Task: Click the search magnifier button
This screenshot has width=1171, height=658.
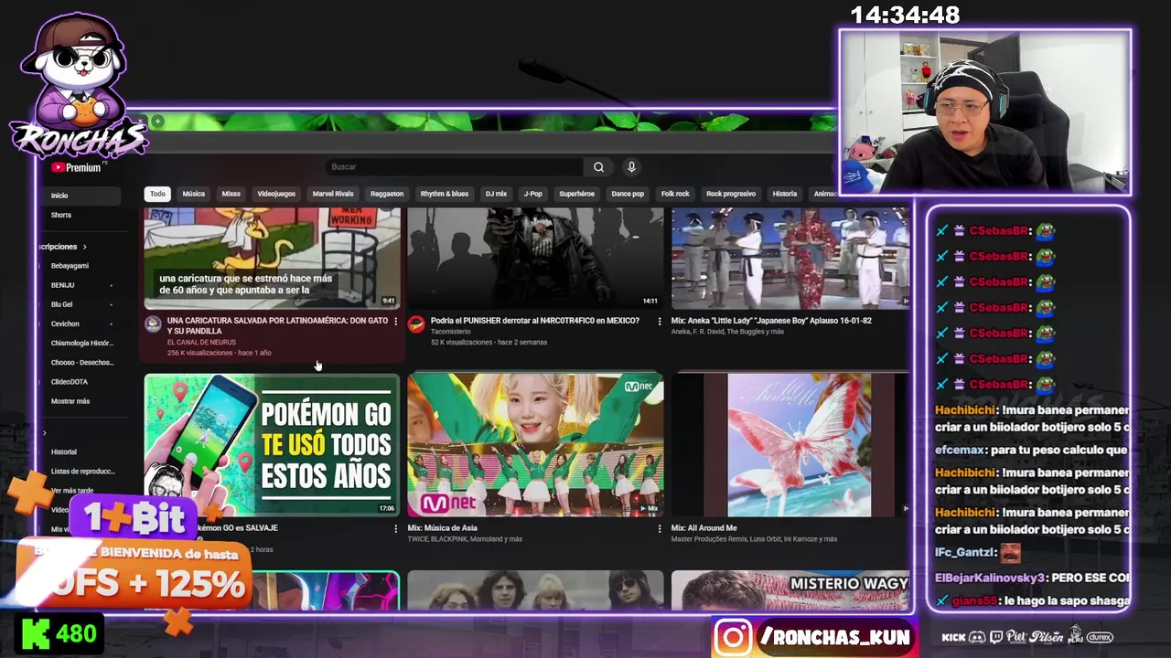Action: point(598,167)
